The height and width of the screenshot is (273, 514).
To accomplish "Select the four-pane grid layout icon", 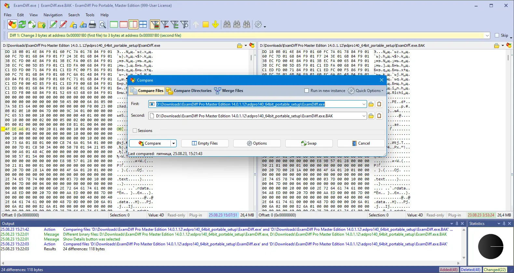I will 143,24.
